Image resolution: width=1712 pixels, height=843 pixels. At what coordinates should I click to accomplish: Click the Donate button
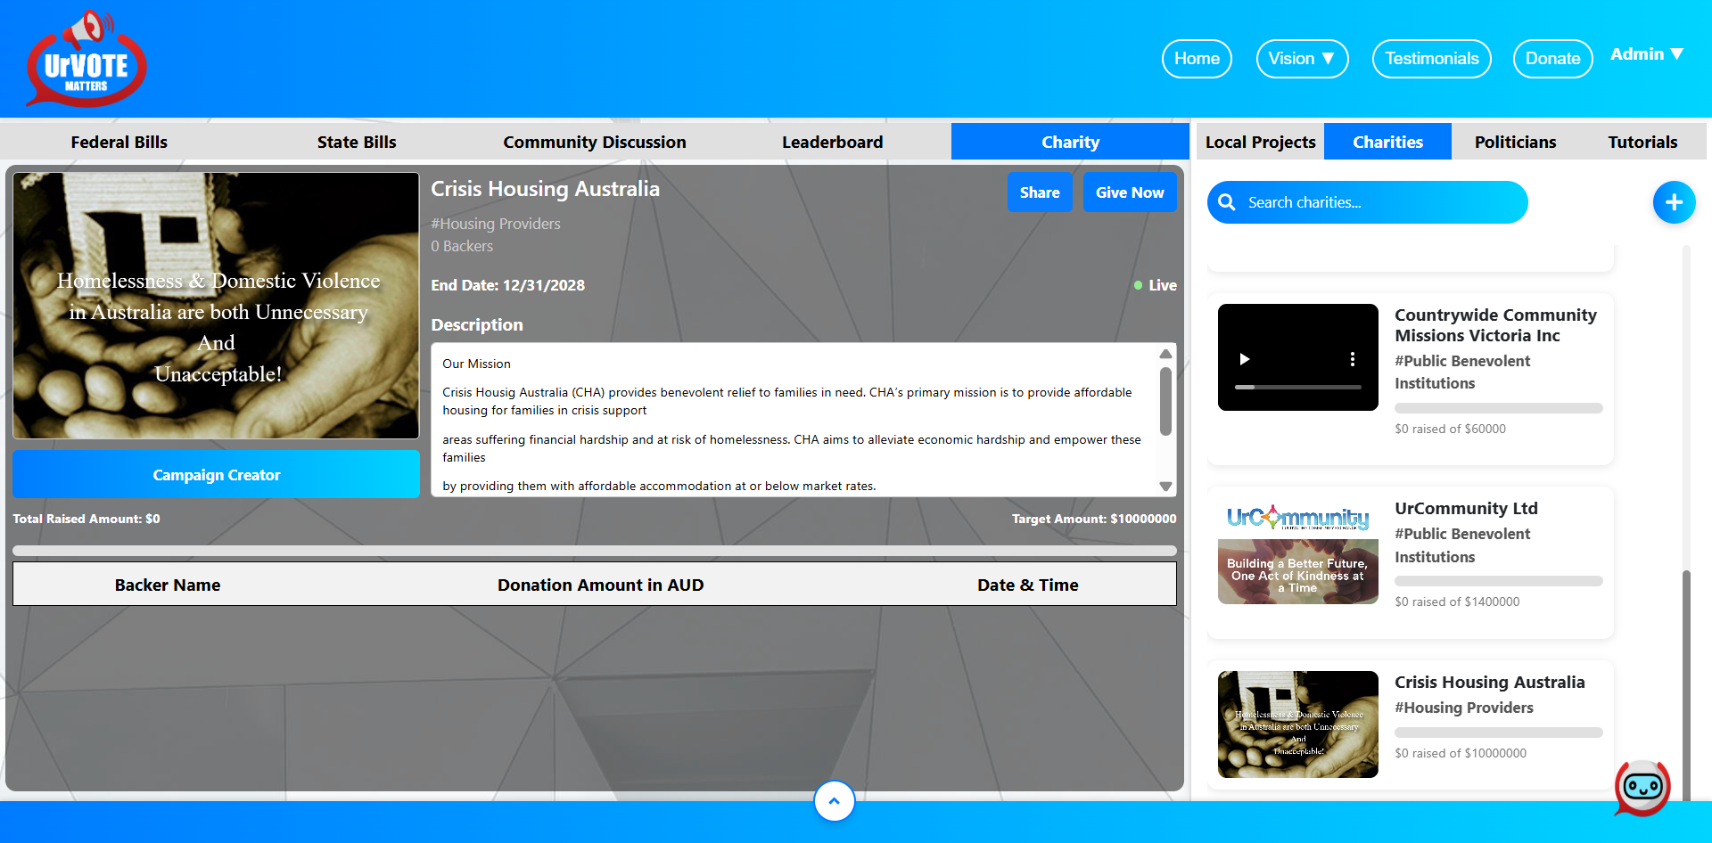click(1552, 59)
